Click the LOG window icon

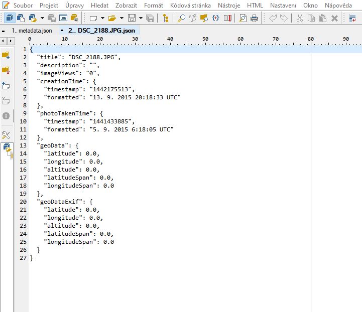click(63, 19)
